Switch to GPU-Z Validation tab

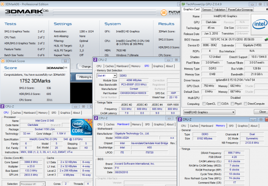click(219, 10)
